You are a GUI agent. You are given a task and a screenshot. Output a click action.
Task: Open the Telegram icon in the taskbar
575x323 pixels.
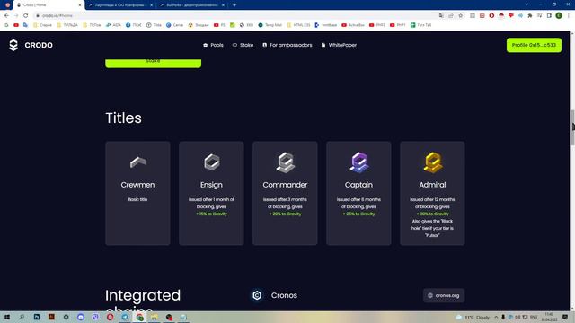click(125, 317)
